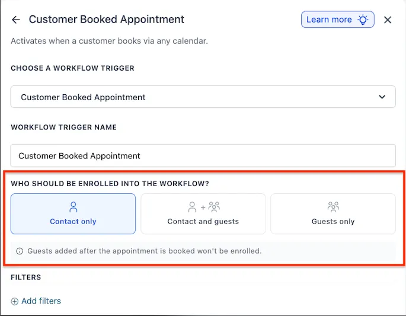This screenshot has height=316, width=406.
Task: Click the Learn more button
Action: click(x=337, y=20)
